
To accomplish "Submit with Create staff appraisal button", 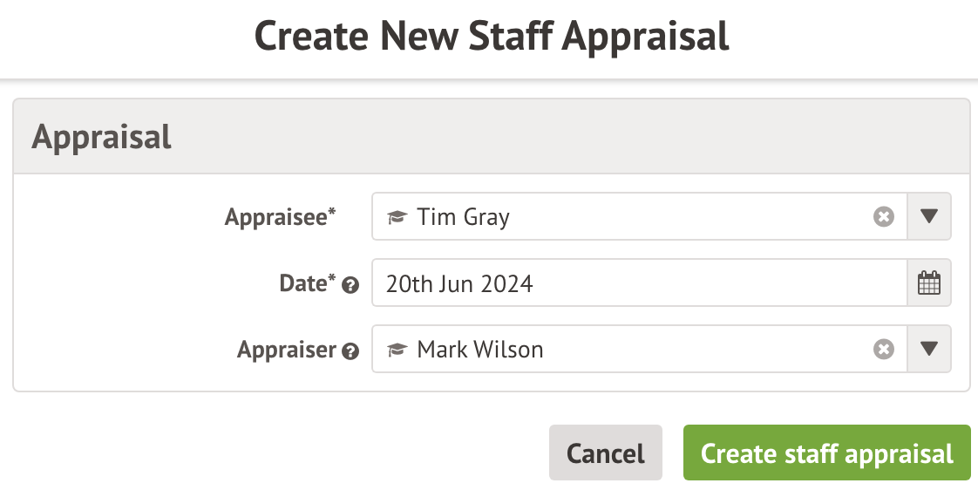I will coord(826,453).
